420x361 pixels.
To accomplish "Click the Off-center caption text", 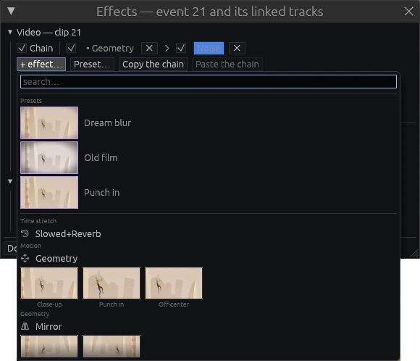I will pos(174,304).
